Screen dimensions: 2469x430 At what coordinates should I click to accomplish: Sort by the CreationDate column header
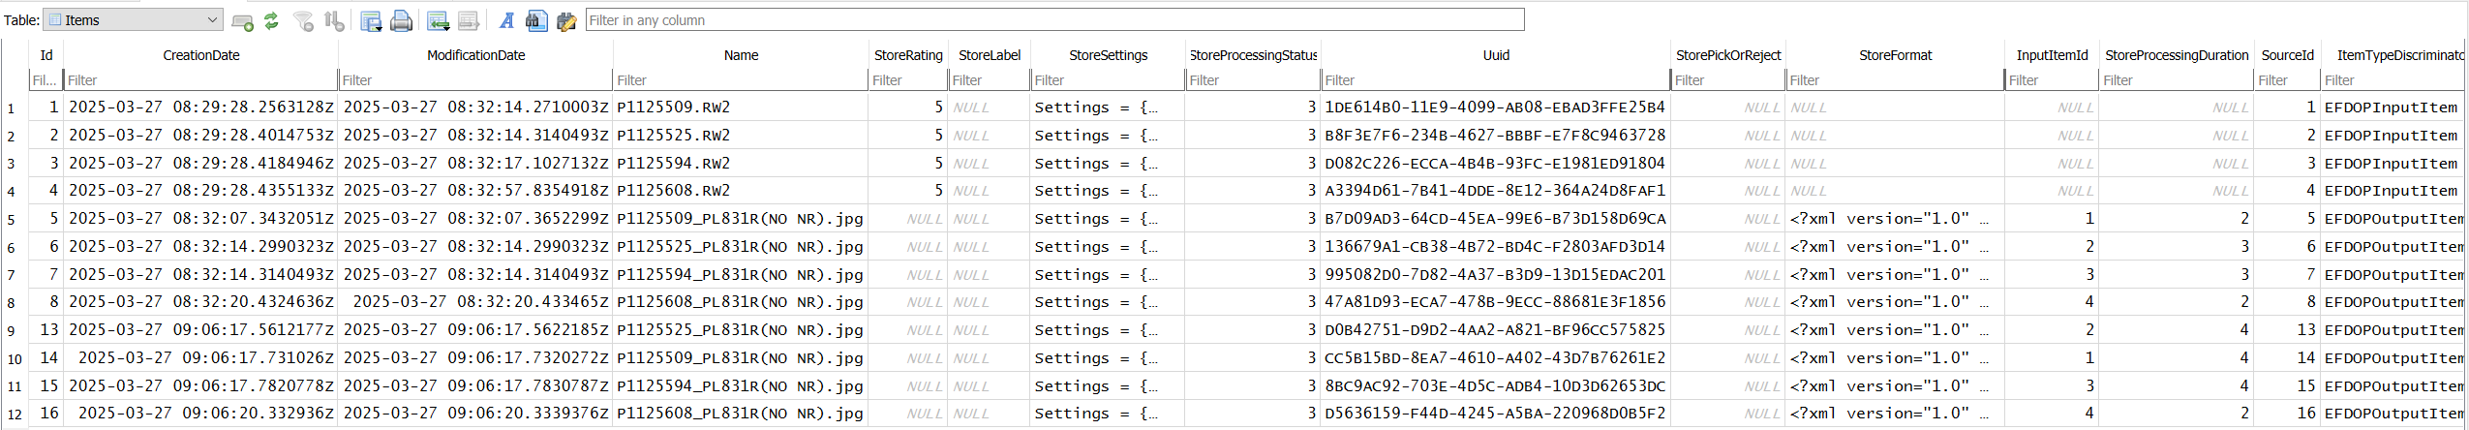(201, 55)
